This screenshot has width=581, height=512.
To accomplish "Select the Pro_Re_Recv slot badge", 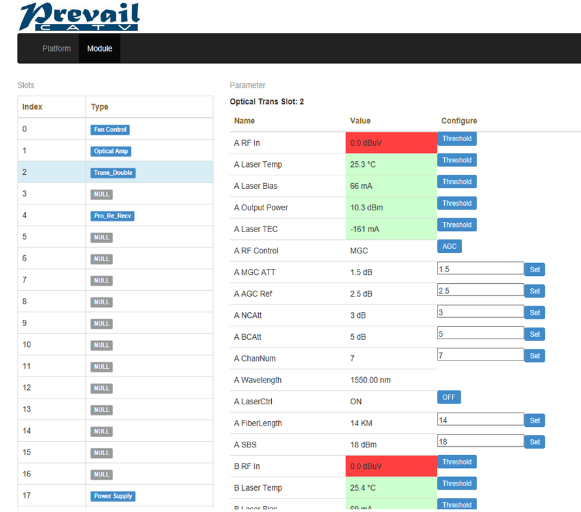I will (112, 216).
